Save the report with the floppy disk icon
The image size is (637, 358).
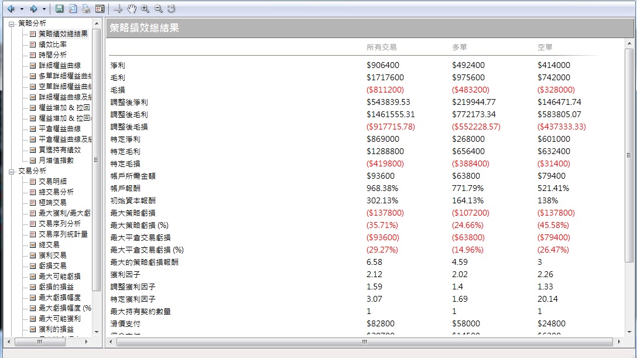point(59,9)
